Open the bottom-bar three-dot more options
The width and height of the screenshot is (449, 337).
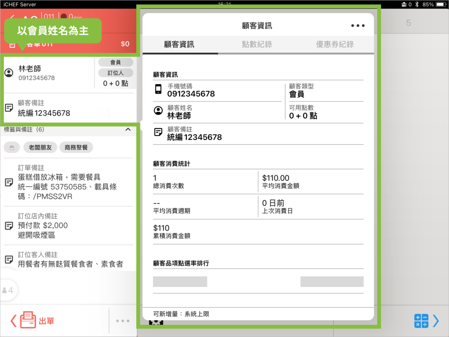[122, 321]
